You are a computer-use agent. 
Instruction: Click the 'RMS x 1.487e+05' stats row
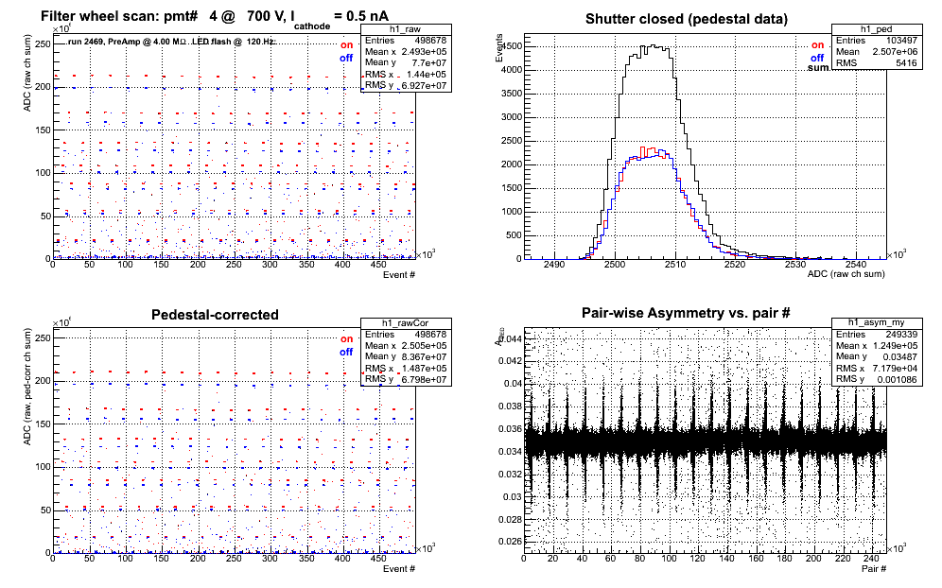[406, 368]
